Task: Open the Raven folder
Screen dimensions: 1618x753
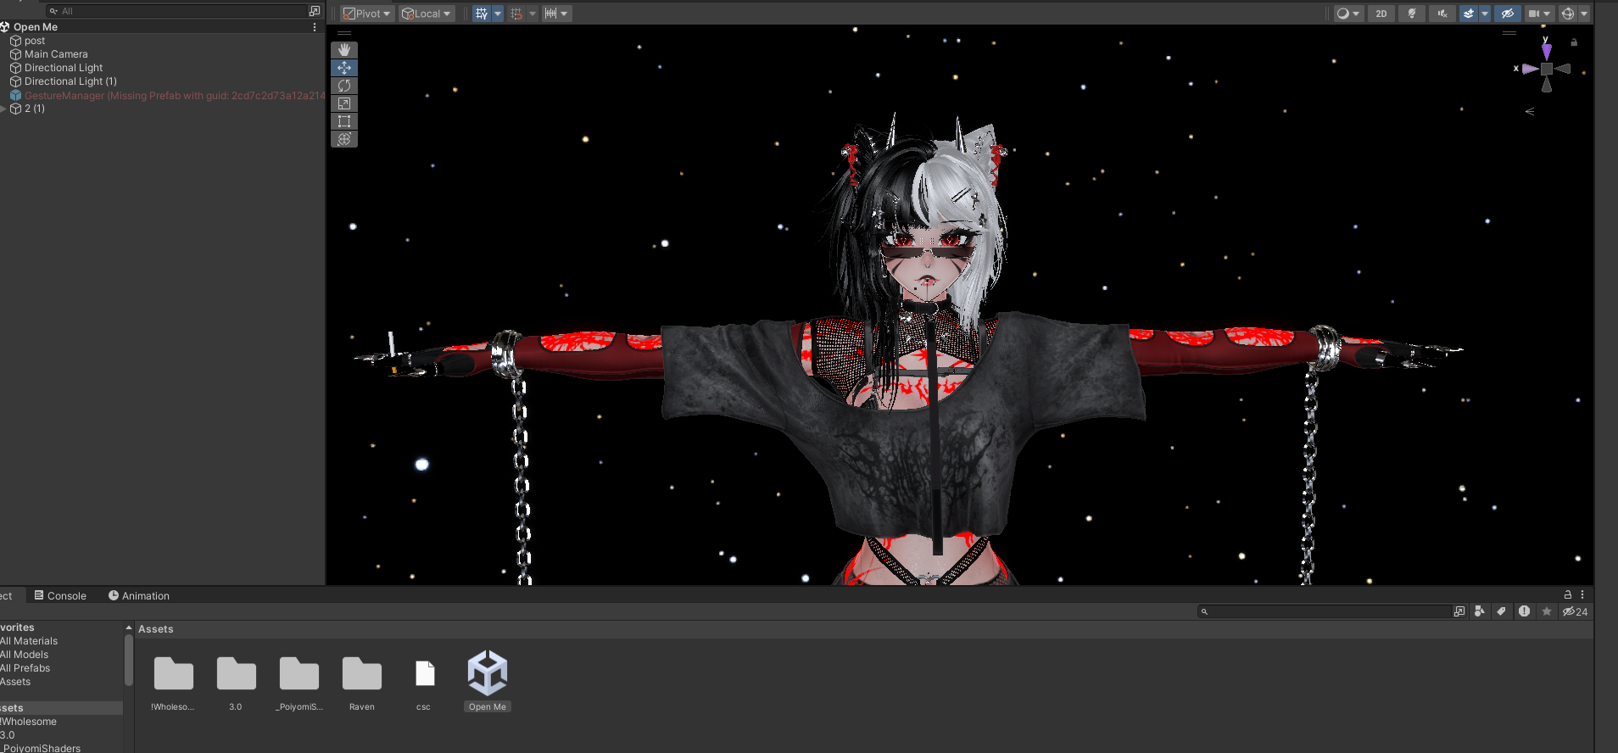Action: 362,683
